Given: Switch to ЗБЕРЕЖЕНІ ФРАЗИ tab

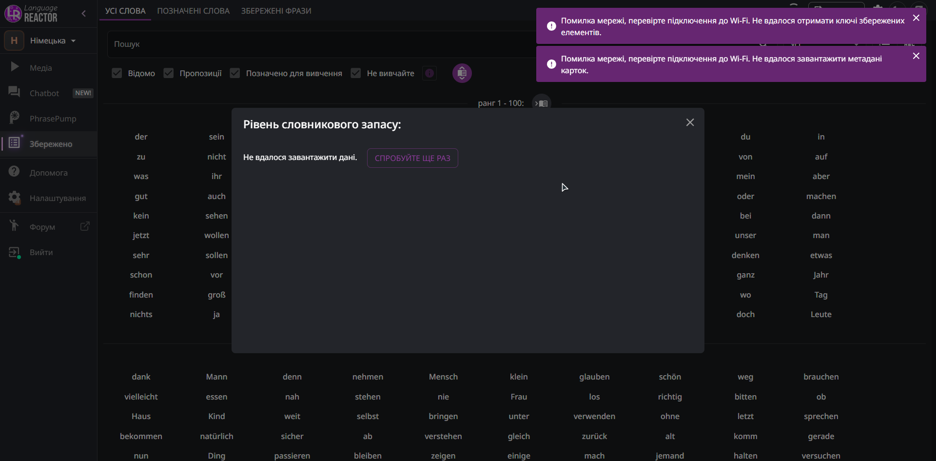Looking at the screenshot, I should coord(276,11).
